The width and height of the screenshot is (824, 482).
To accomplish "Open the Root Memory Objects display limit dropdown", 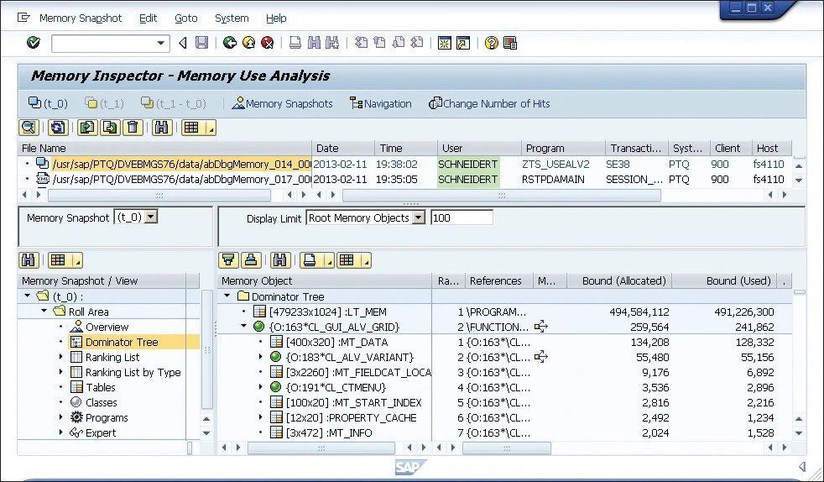I will pyautogui.click(x=419, y=217).
